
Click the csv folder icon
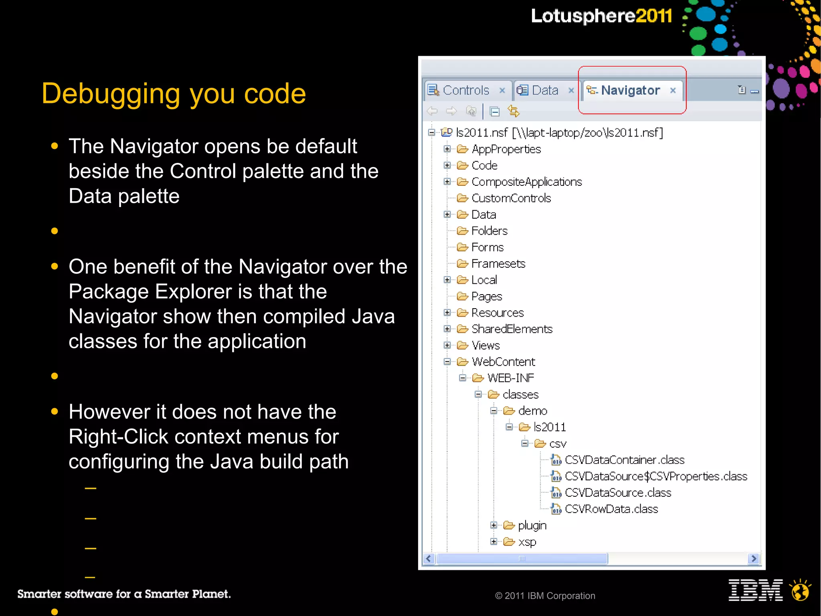[540, 443]
